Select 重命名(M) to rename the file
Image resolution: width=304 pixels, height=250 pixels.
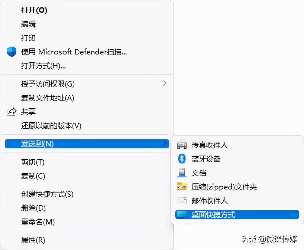[x=35, y=222]
